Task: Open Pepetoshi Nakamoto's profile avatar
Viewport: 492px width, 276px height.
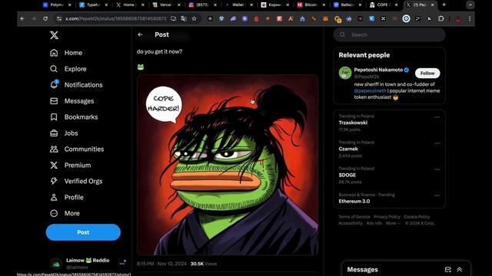Action: [345, 73]
